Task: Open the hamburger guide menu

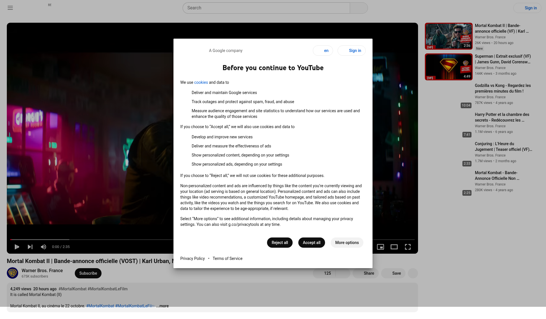Action: (x=10, y=8)
